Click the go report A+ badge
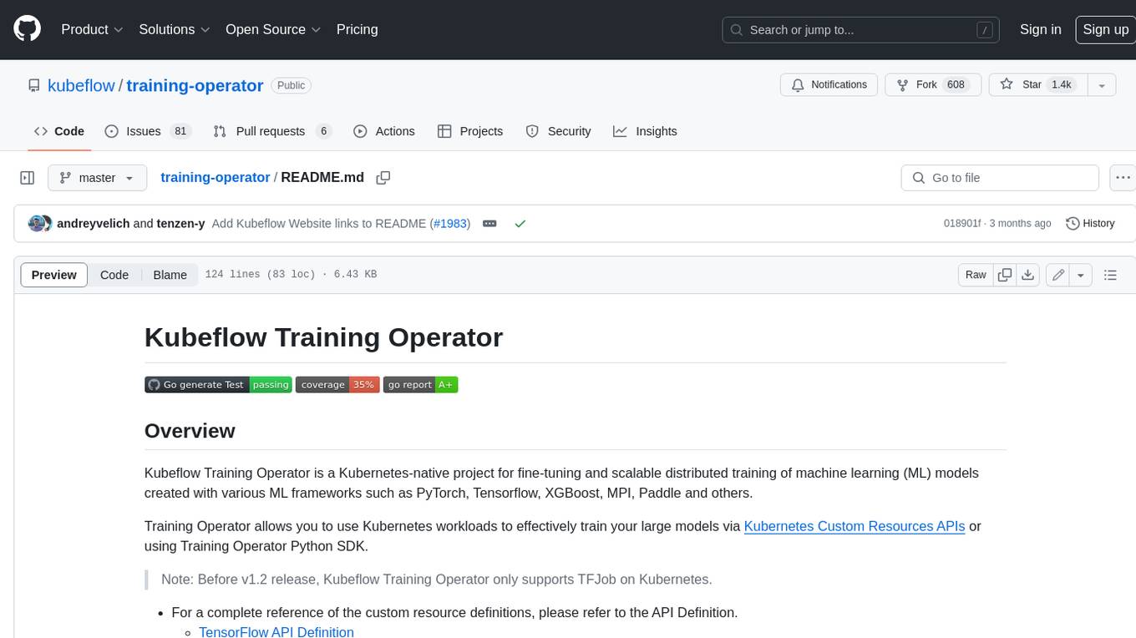 coord(420,384)
